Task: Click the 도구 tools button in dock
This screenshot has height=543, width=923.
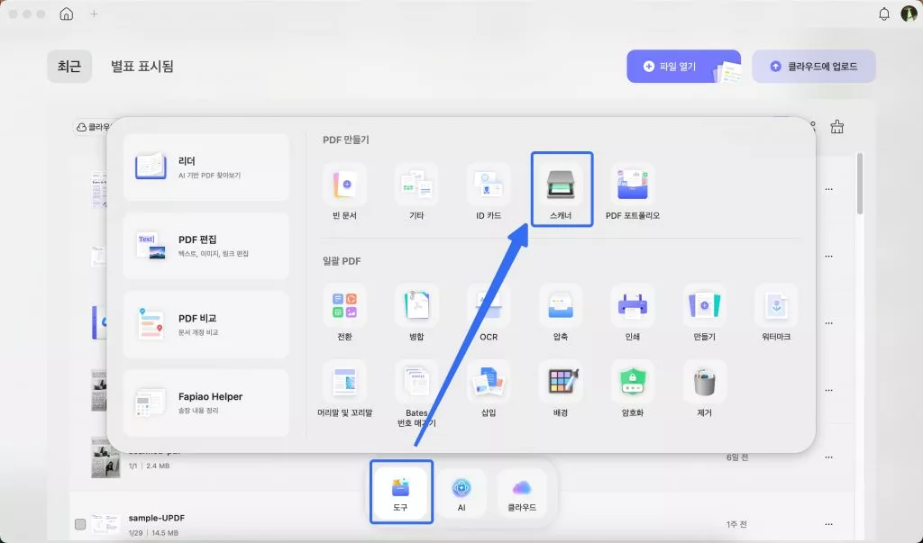Action: tap(401, 493)
